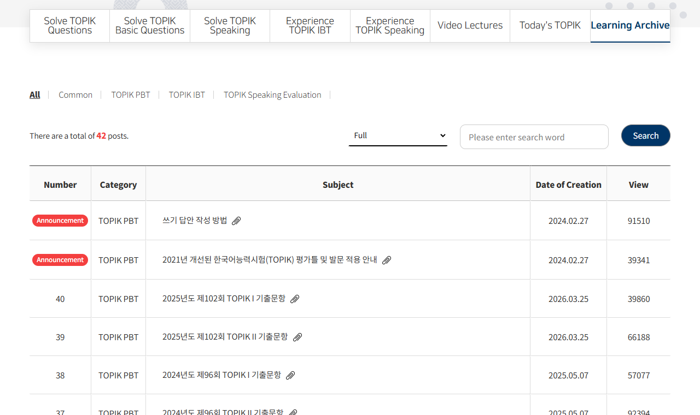Click the Subject column header

(338, 185)
